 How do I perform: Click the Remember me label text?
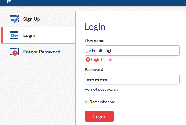(x=102, y=102)
